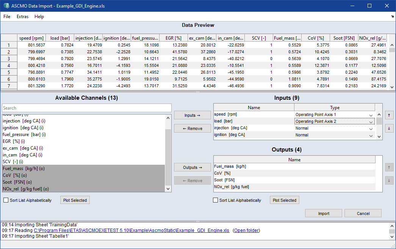This screenshot has height=249, width=396.
Task: Enable Sort List Alphabetically under Available Channels
Action: (x=6, y=200)
